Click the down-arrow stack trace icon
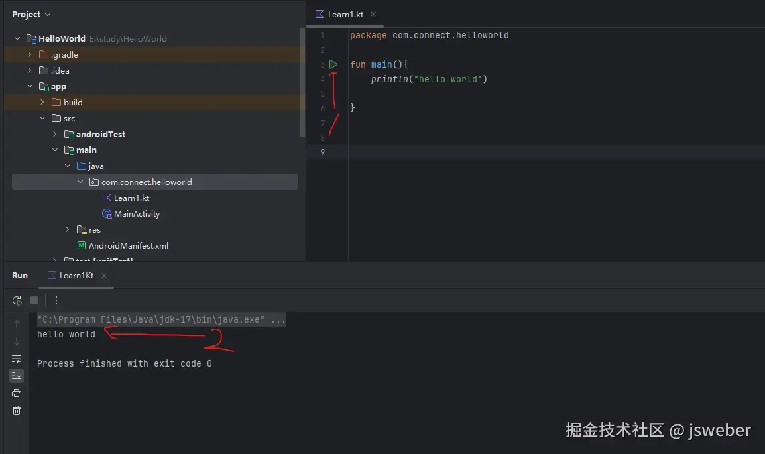 pos(17,341)
